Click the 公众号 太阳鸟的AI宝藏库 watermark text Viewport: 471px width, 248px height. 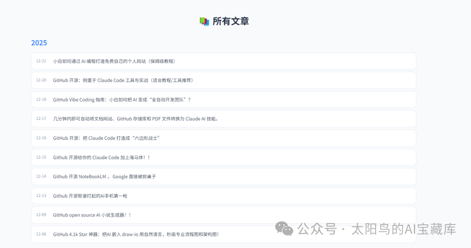coord(377,229)
